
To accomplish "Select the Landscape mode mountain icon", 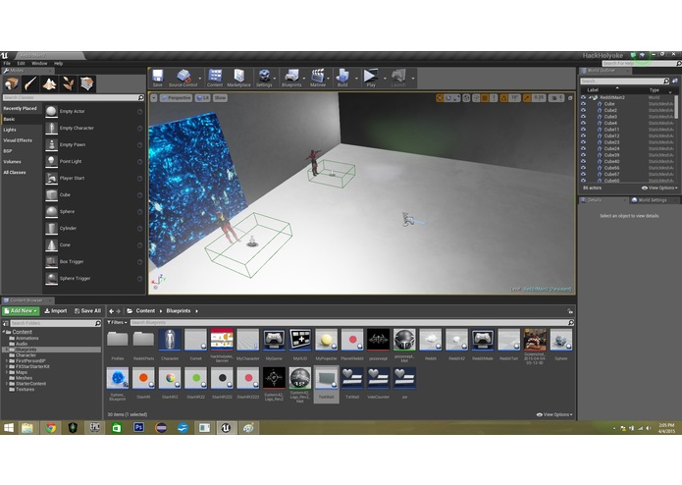I will coord(49,83).
